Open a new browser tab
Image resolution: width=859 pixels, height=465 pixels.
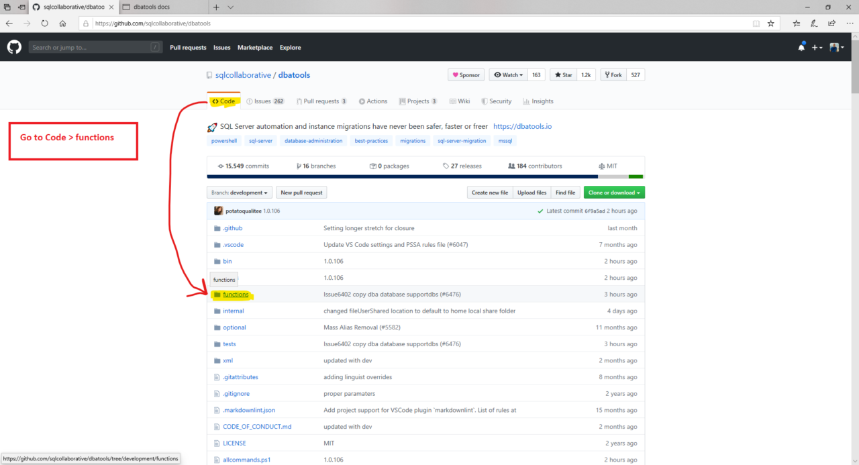[216, 7]
